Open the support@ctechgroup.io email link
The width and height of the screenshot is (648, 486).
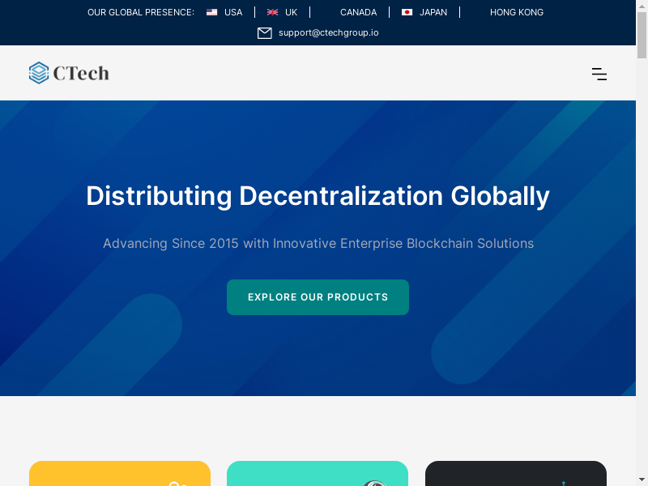click(x=328, y=33)
